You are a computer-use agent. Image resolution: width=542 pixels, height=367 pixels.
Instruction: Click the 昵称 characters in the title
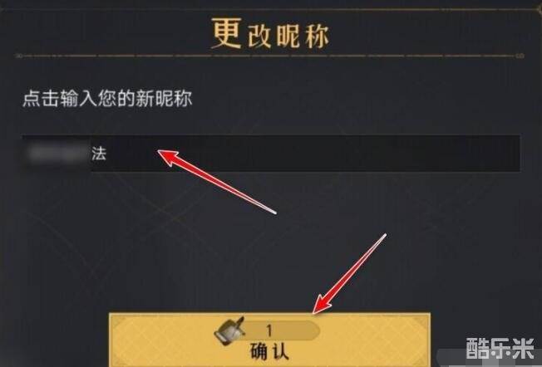[x=303, y=37]
